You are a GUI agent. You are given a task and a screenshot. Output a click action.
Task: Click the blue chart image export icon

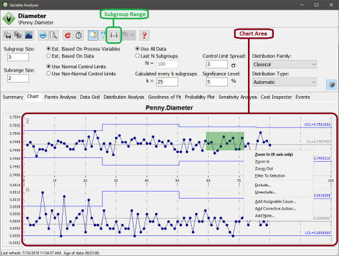pyautogui.click(x=29, y=35)
